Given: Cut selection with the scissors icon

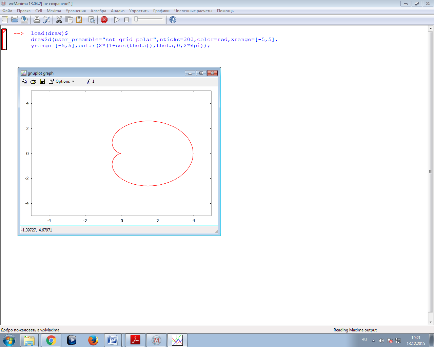Looking at the screenshot, I should pyautogui.click(x=59, y=20).
